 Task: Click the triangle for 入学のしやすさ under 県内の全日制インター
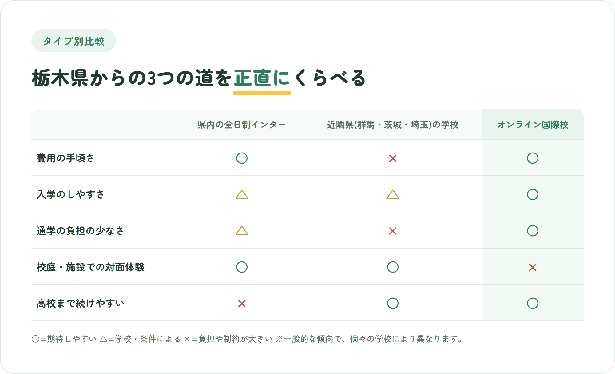click(x=242, y=194)
